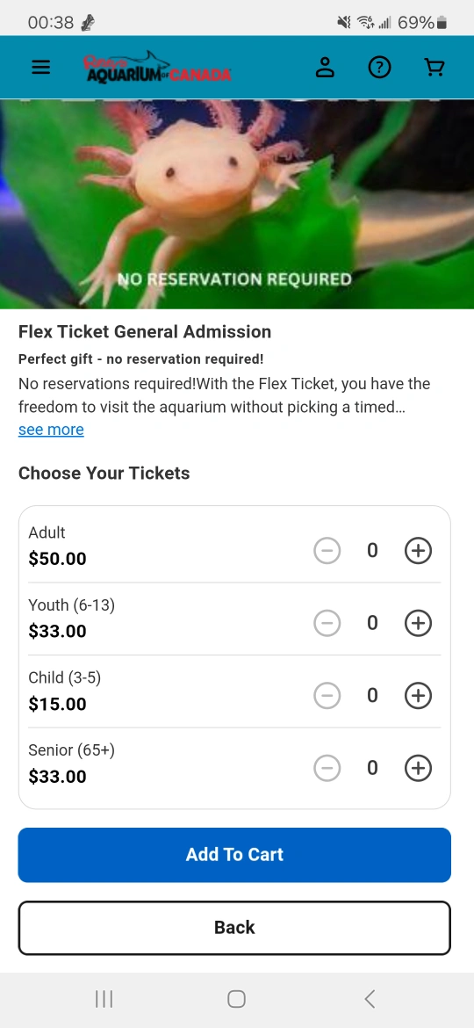Open Android recent apps button
Viewport: 474px width, 1028px height.
pyautogui.click(x=104, y=999)
